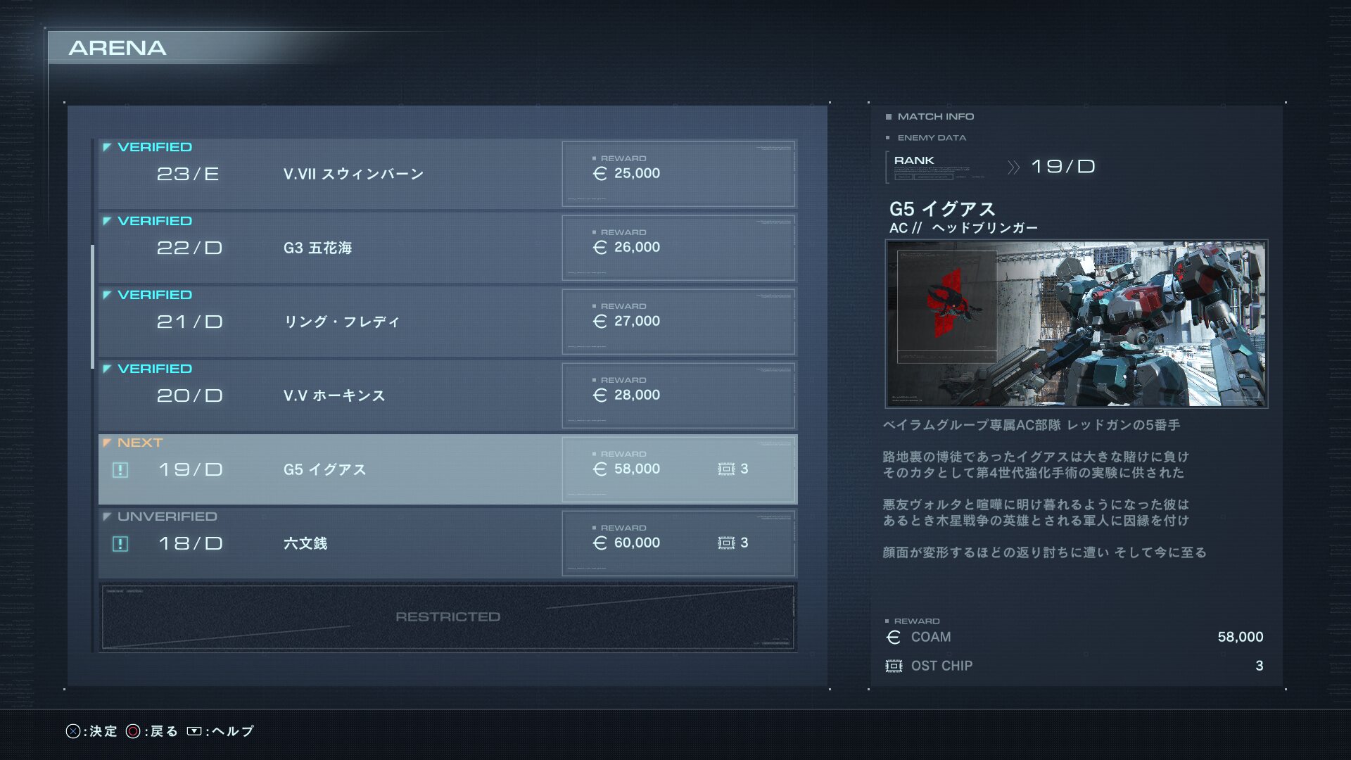Click the NEXT flag marker on 19/D
The width and height of the screenshot is (1351, 760).
(107, 443)
